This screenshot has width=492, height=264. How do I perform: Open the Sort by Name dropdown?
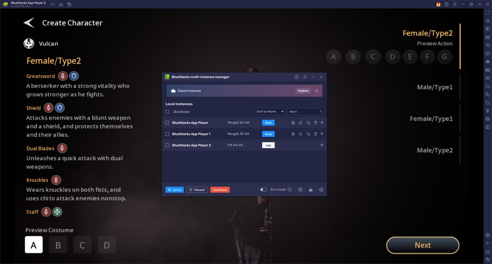(270, 112)
